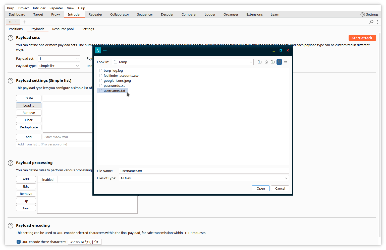Switch the file dialog to list view
This screenshot has width=386, height=250.
[x=286, y=62]
